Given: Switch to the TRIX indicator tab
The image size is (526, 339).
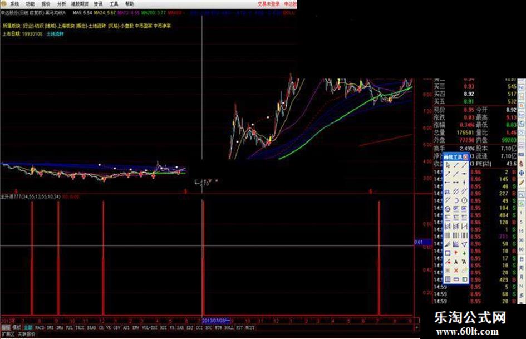Looking at the screenshot, I should tap(80, 327).
